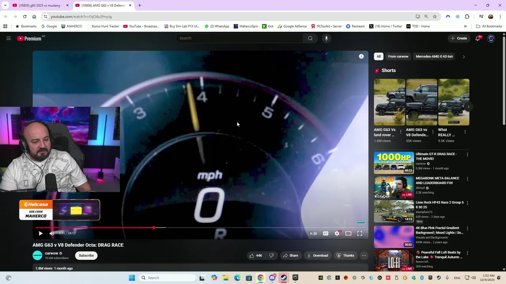The height and width of the screenshot is (284, 506).
Task: Open options for MEGABONK META BALANCE video
Action: [x=467, y=179]
